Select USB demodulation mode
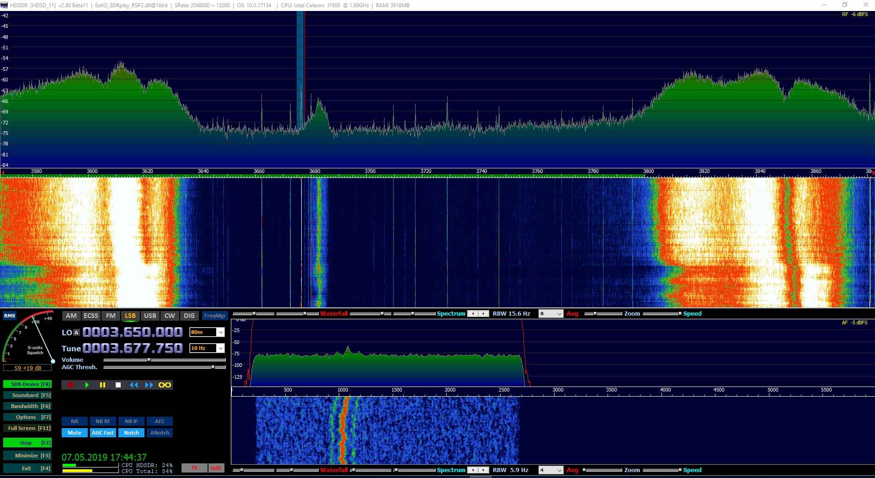 150,316
